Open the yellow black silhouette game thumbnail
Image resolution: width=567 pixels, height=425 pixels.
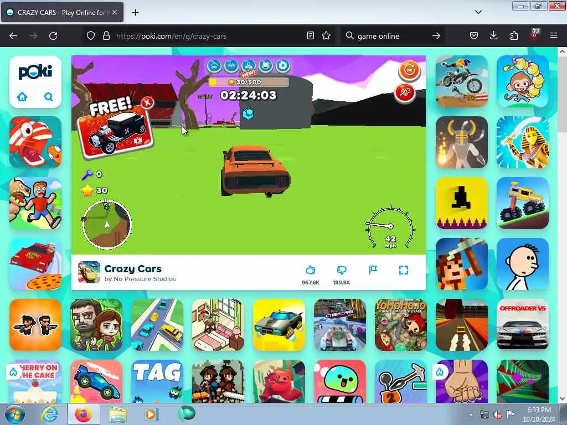tap(462, 203)
